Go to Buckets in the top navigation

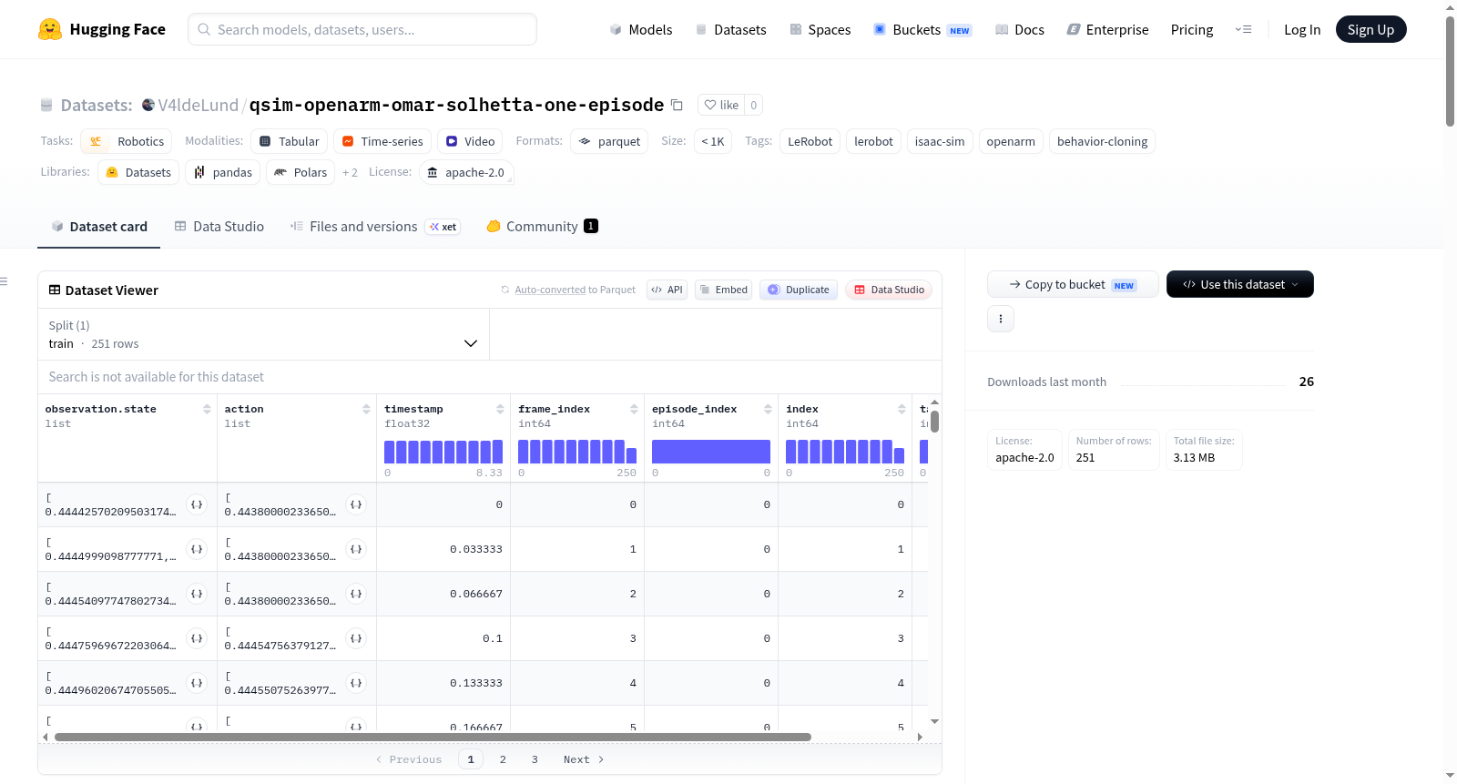(x=922, y=29)
